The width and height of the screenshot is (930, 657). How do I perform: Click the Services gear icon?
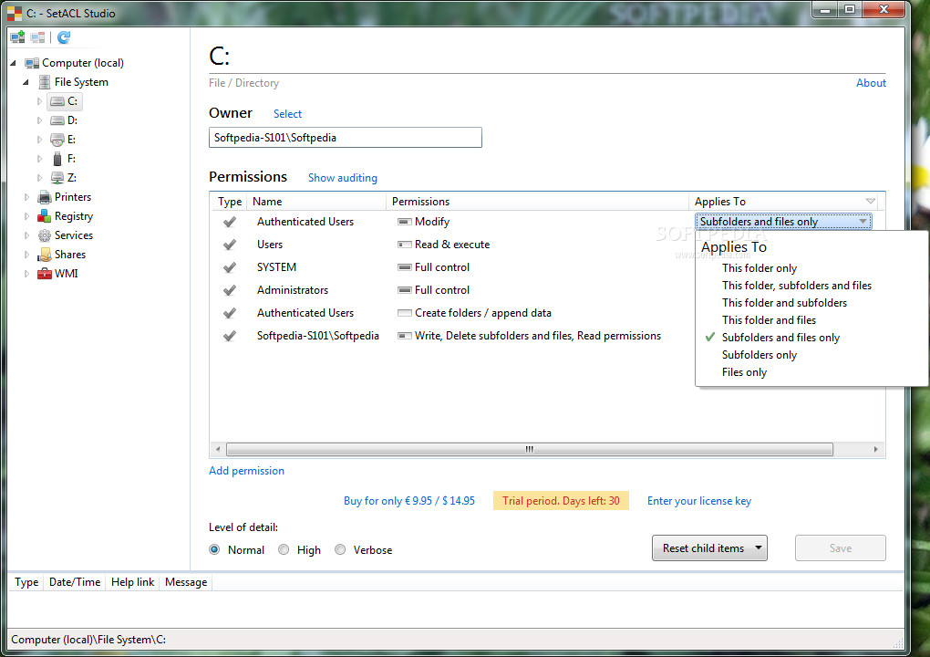click(45, 235)
